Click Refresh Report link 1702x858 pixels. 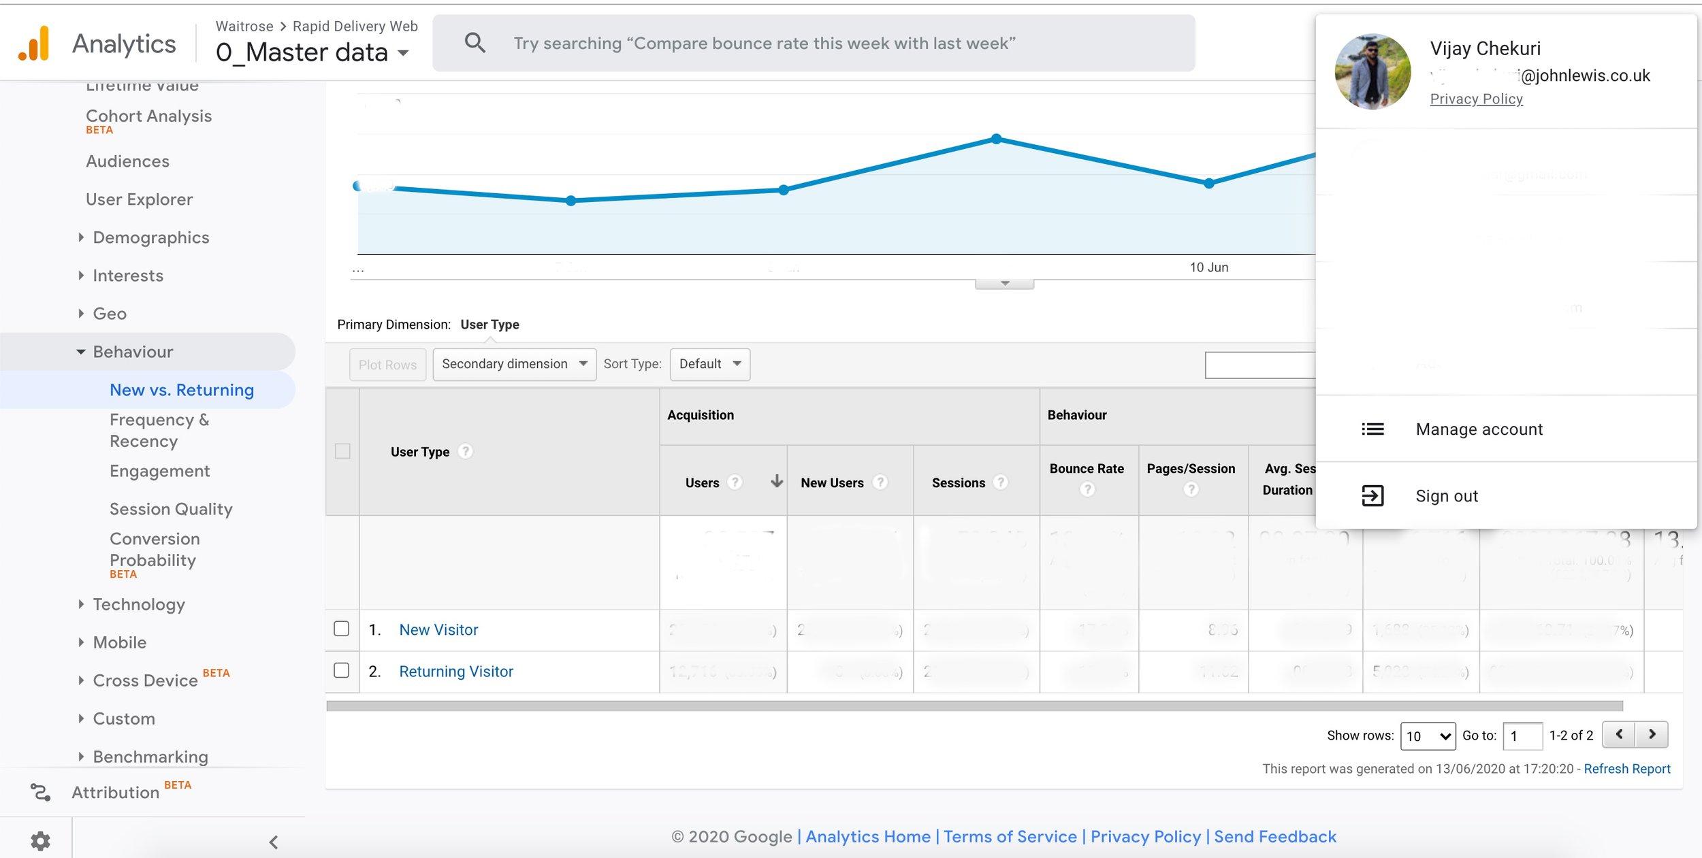[1626, 768]
